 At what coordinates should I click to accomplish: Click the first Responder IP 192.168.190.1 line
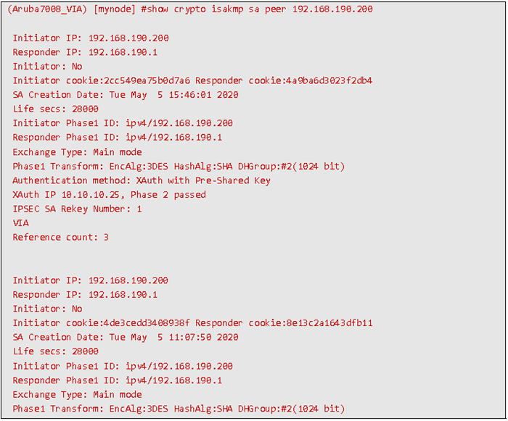[85, 52]
